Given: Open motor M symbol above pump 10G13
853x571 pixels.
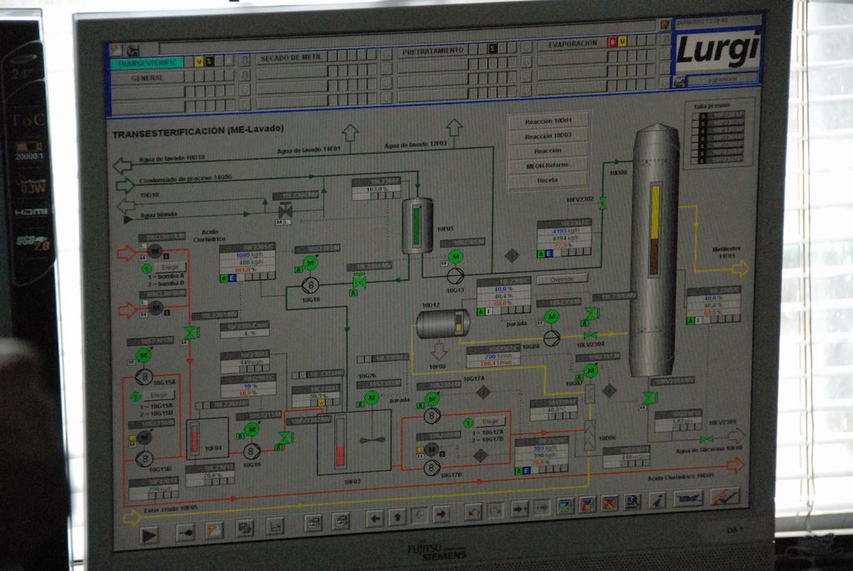Looking at the screenshot, I should coord(456,257).
